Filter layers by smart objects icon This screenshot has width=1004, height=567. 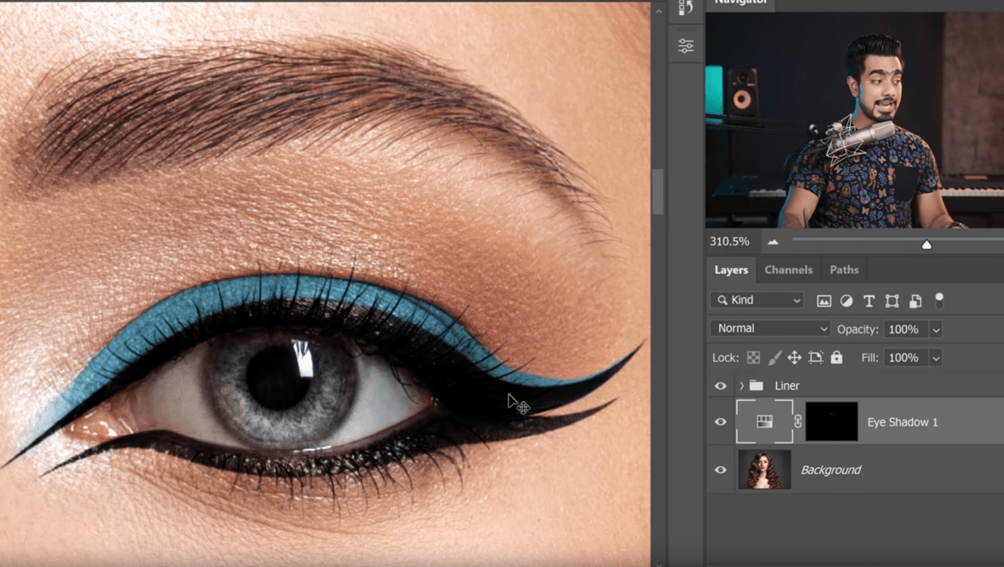tap(915, 300)
